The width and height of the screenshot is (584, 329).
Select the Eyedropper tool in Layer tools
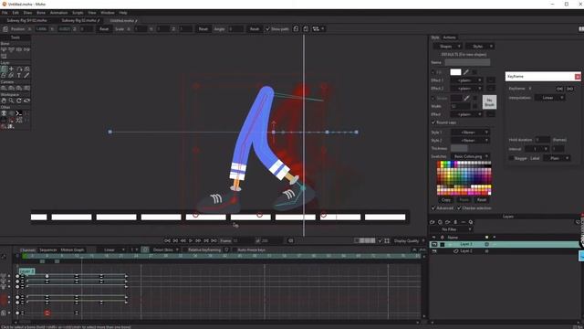(26, 75)
